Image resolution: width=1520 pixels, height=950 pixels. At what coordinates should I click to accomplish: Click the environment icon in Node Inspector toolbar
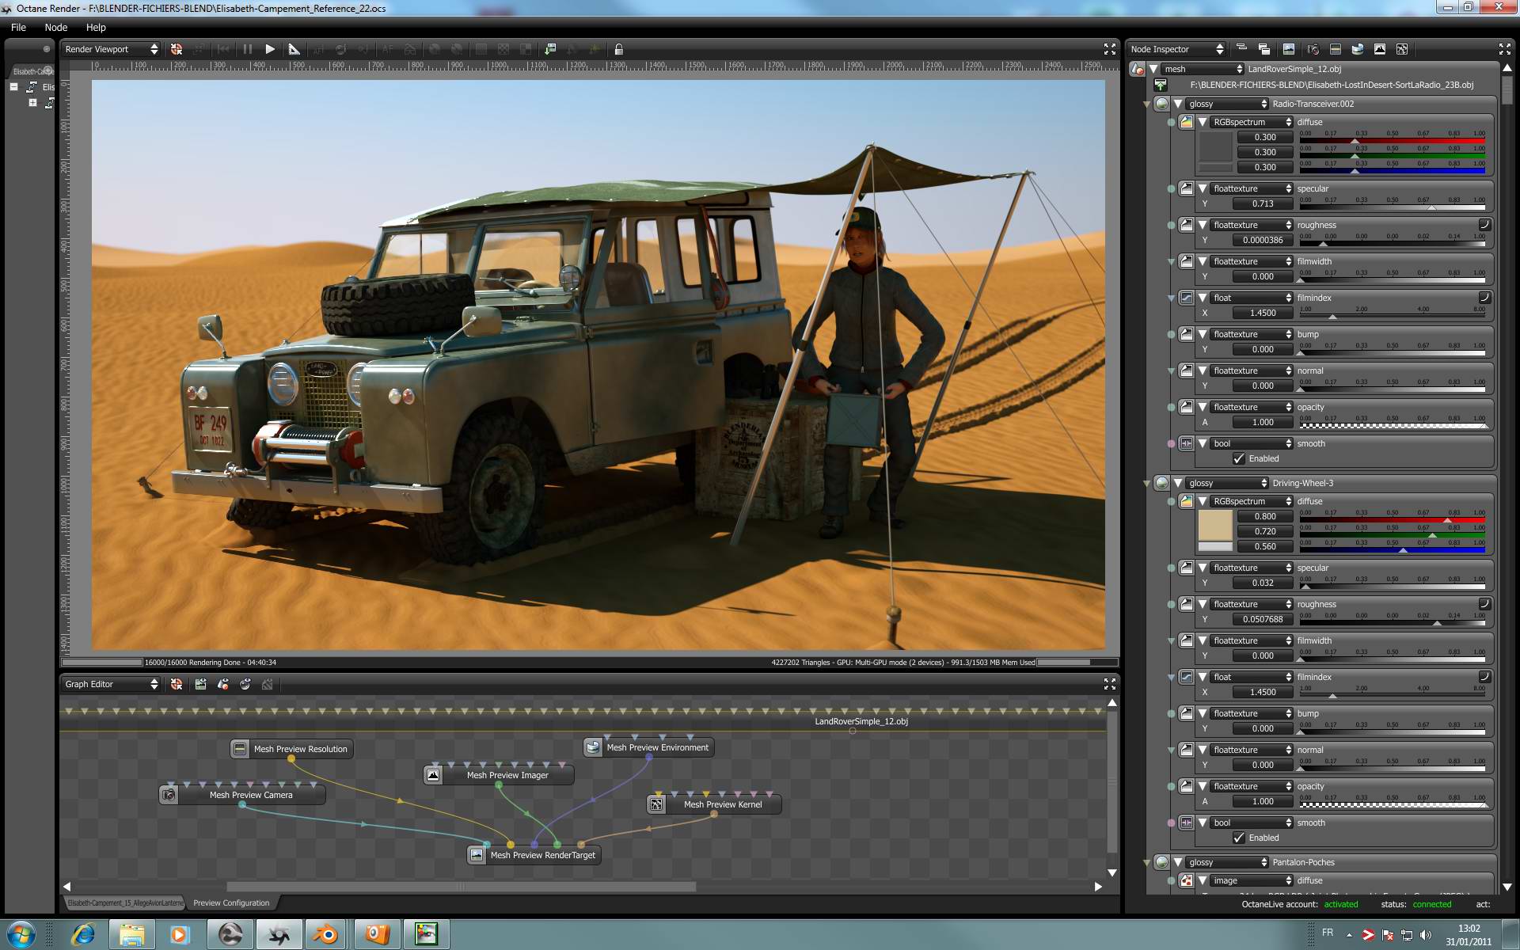click(x=1357, y=49)
